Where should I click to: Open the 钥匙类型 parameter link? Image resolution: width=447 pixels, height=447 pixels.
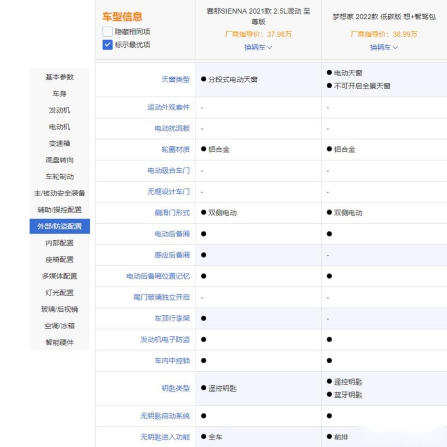tap(175, 388)
